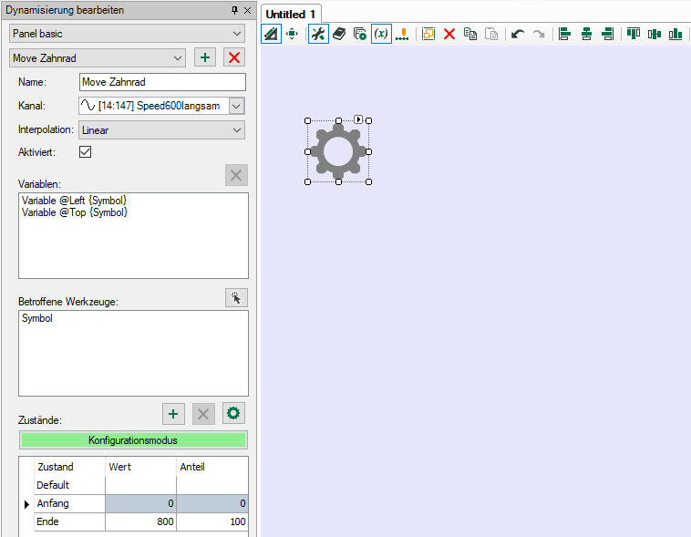Toggle the design mode ruler icon
Viewport: 691px width, 537px height.
point(271,34)
